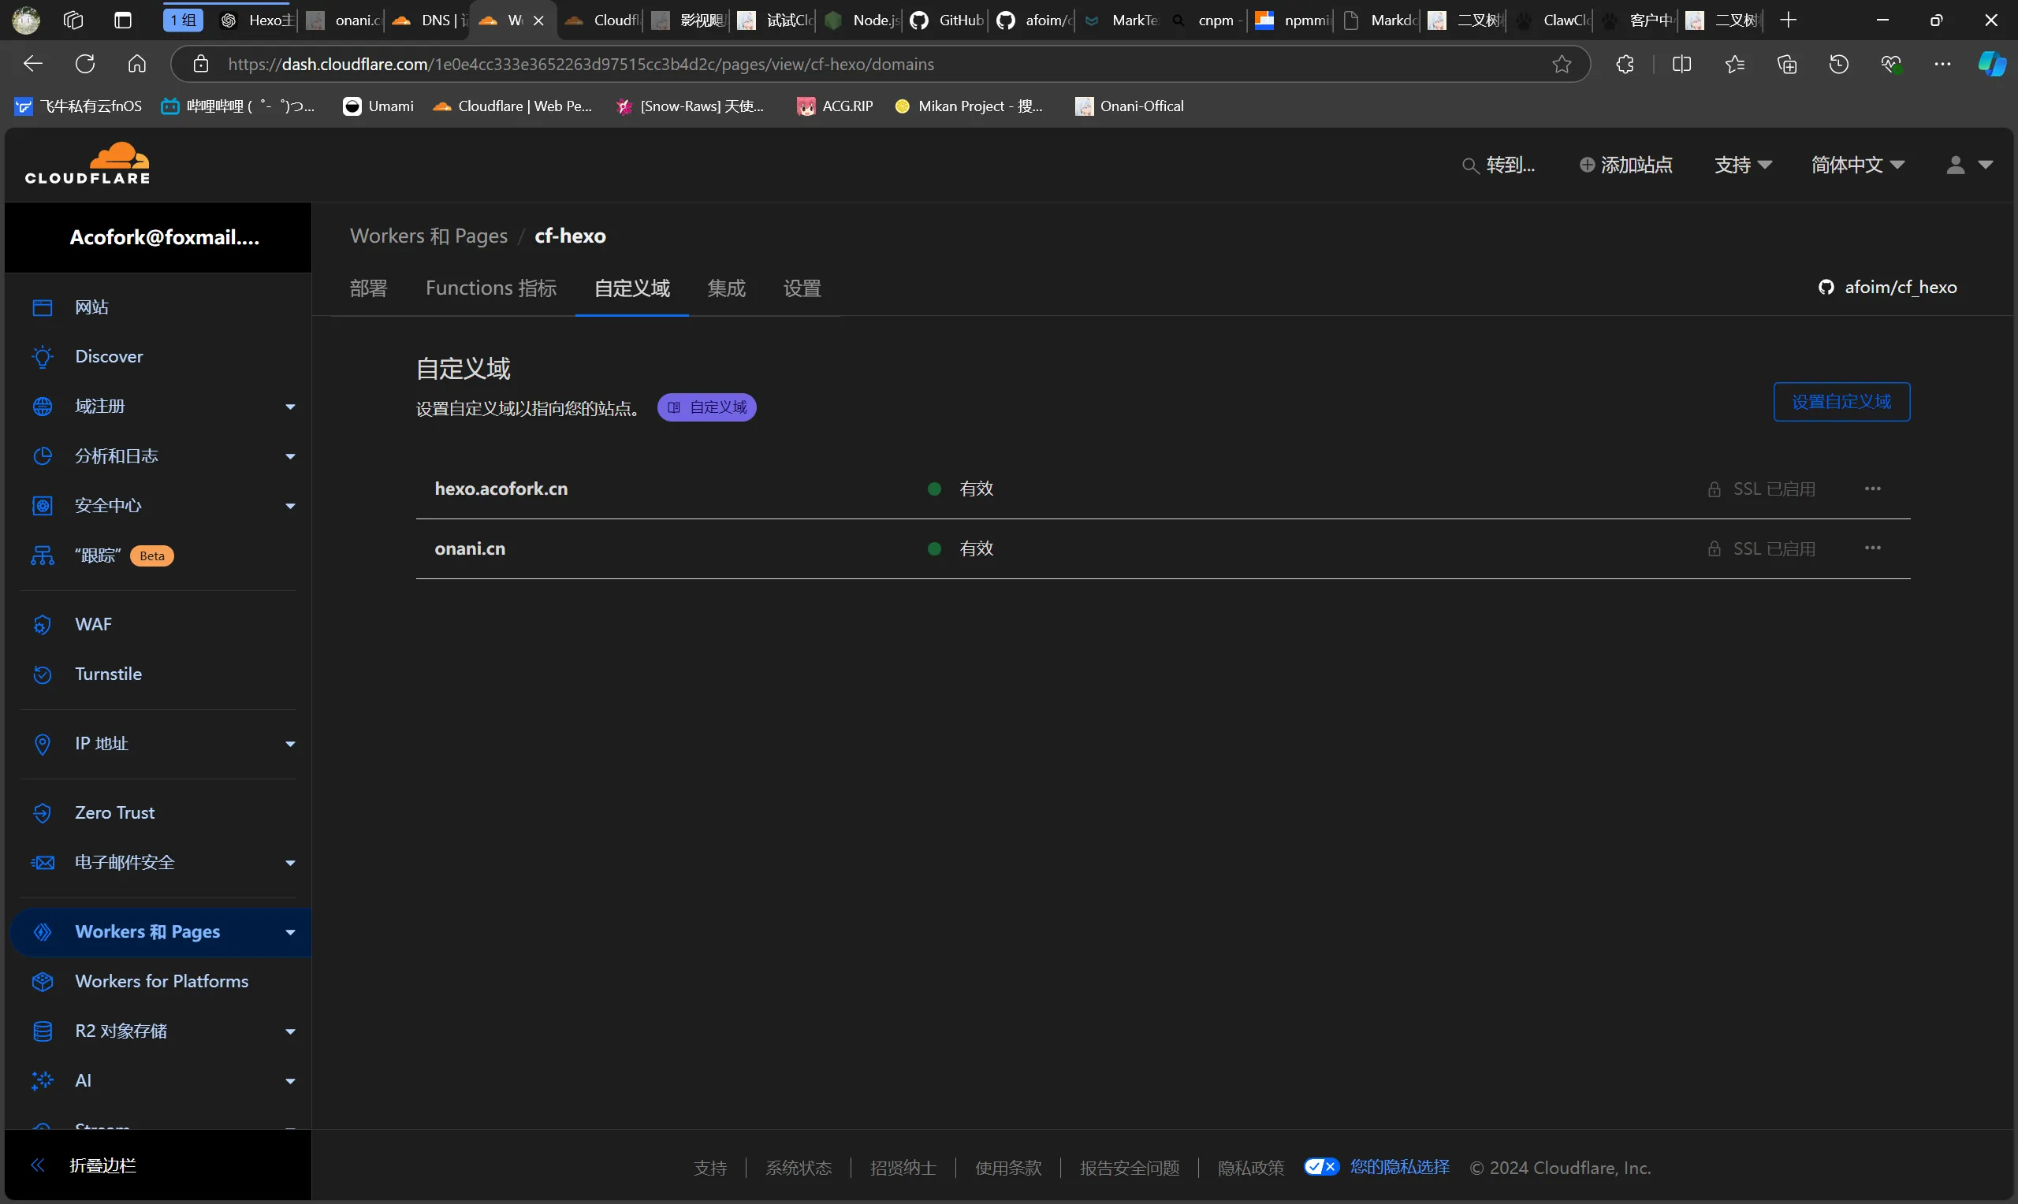The width and height of the screenshot is (2018, 1204).
Task: Click the browser refresh icon
Action: click(85, 64)
